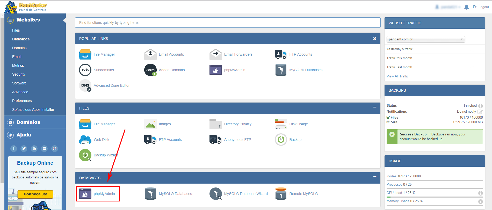Open the Addon Domains icon
Screen dimensions: 492x210
(x=150, y=70)
